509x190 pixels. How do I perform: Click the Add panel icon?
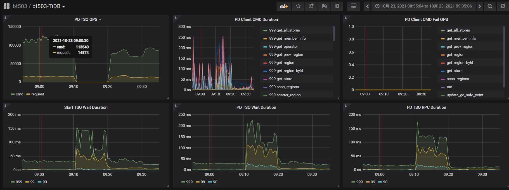[284, 6]
